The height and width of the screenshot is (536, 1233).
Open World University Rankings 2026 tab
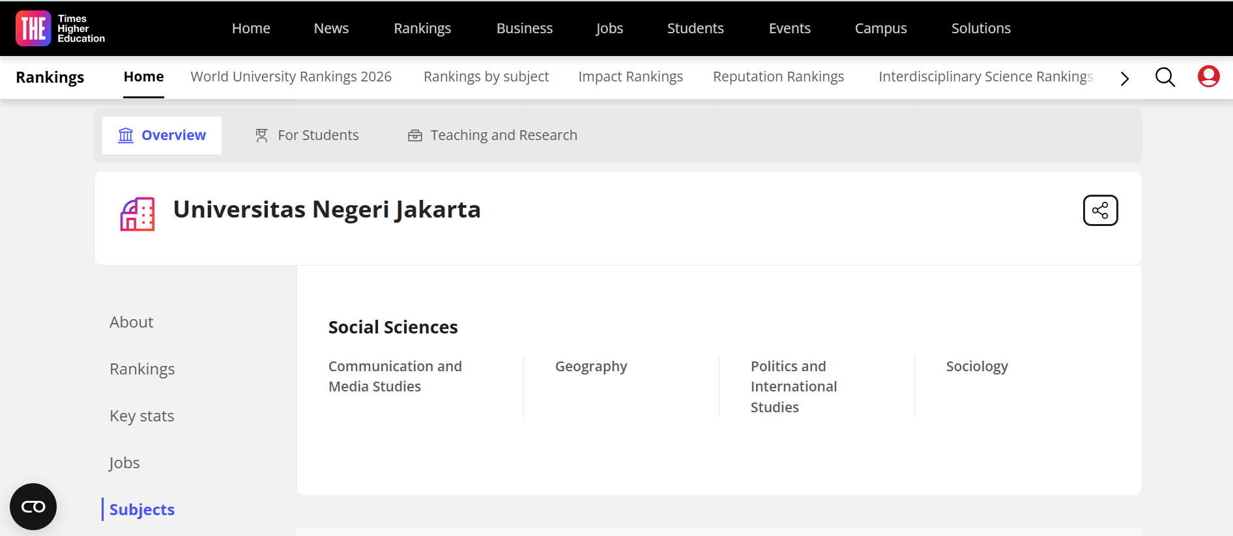pos(291,77)
